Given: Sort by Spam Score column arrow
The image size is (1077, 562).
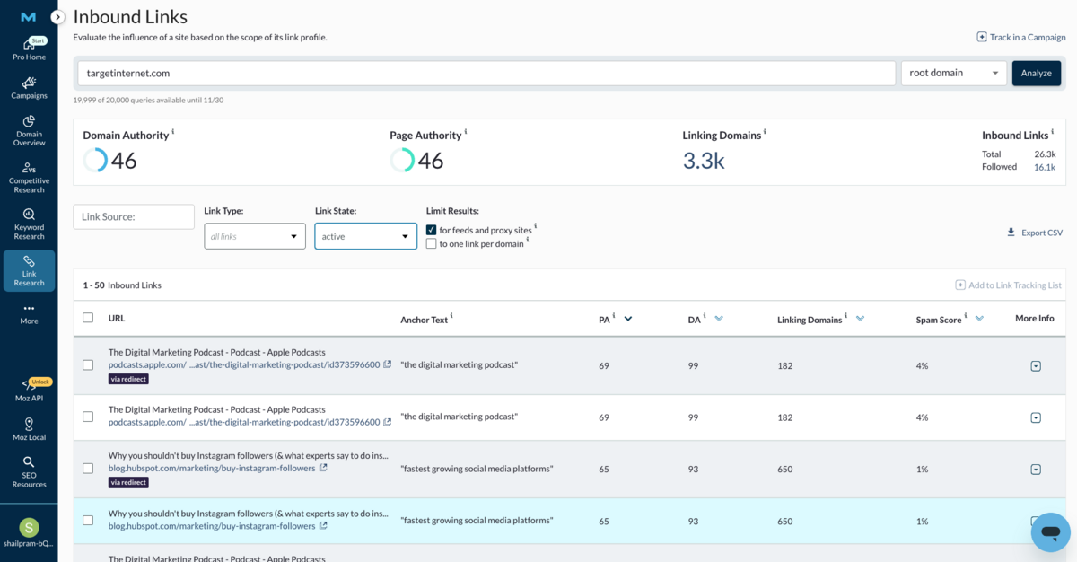Looking at the screenshot, I should point(979,319).
